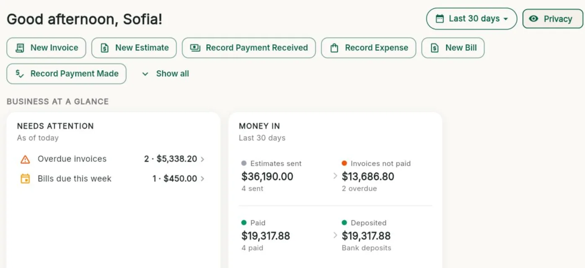585x268 pixels.
Task: Click the '4 paid' text
Action: click(252, 248)
